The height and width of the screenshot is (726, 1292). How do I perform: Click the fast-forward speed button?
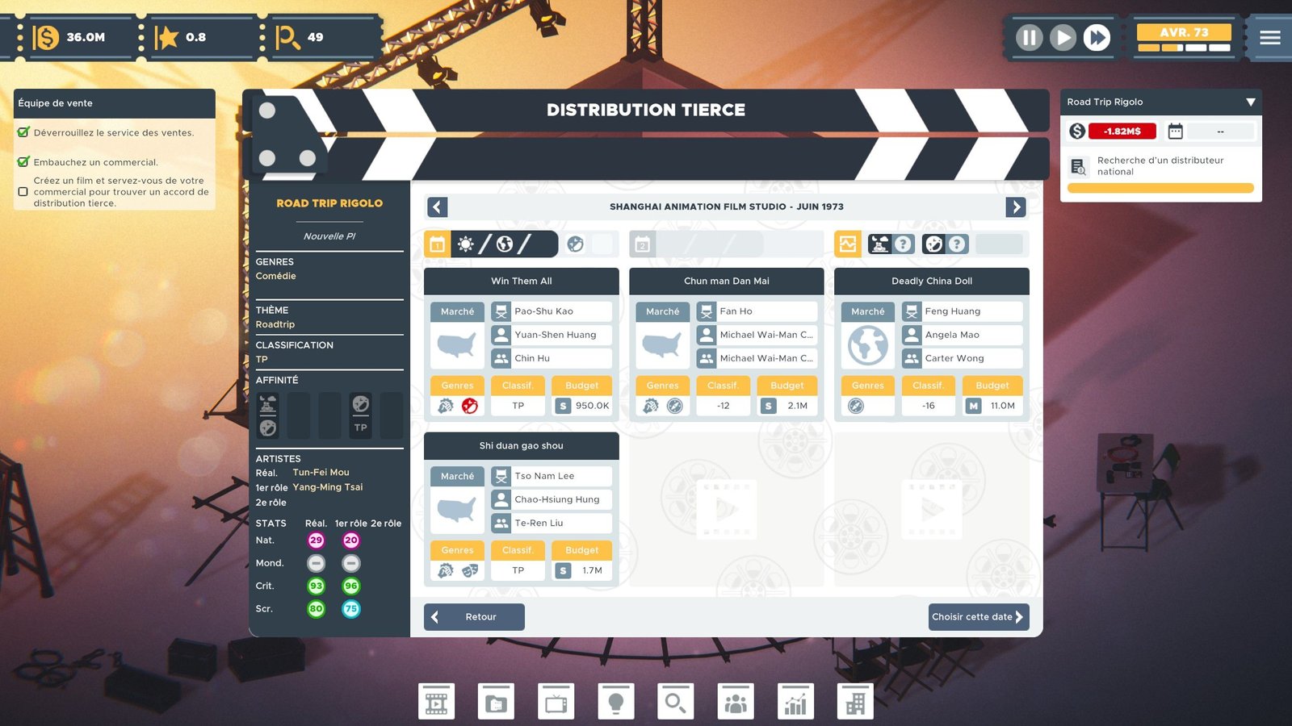[1097, 38]
